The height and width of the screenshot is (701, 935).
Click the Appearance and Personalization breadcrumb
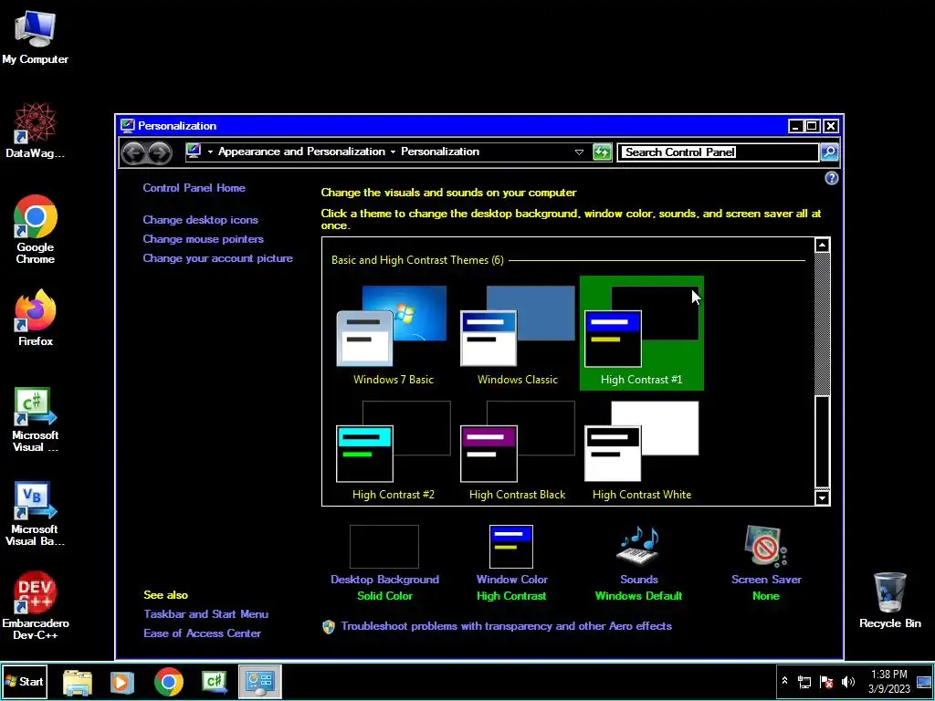click(x=301, y=152)
